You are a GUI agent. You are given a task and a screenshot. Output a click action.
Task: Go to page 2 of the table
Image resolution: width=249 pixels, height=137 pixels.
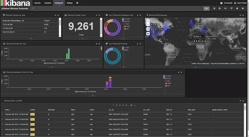pos(116,105)
